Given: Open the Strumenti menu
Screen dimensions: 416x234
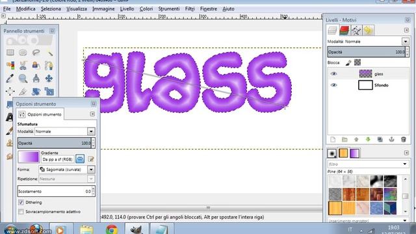Looking at the screenshot, I should pos(169,8).
